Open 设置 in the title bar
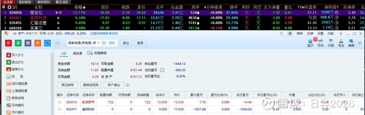 tap(320, 34)
